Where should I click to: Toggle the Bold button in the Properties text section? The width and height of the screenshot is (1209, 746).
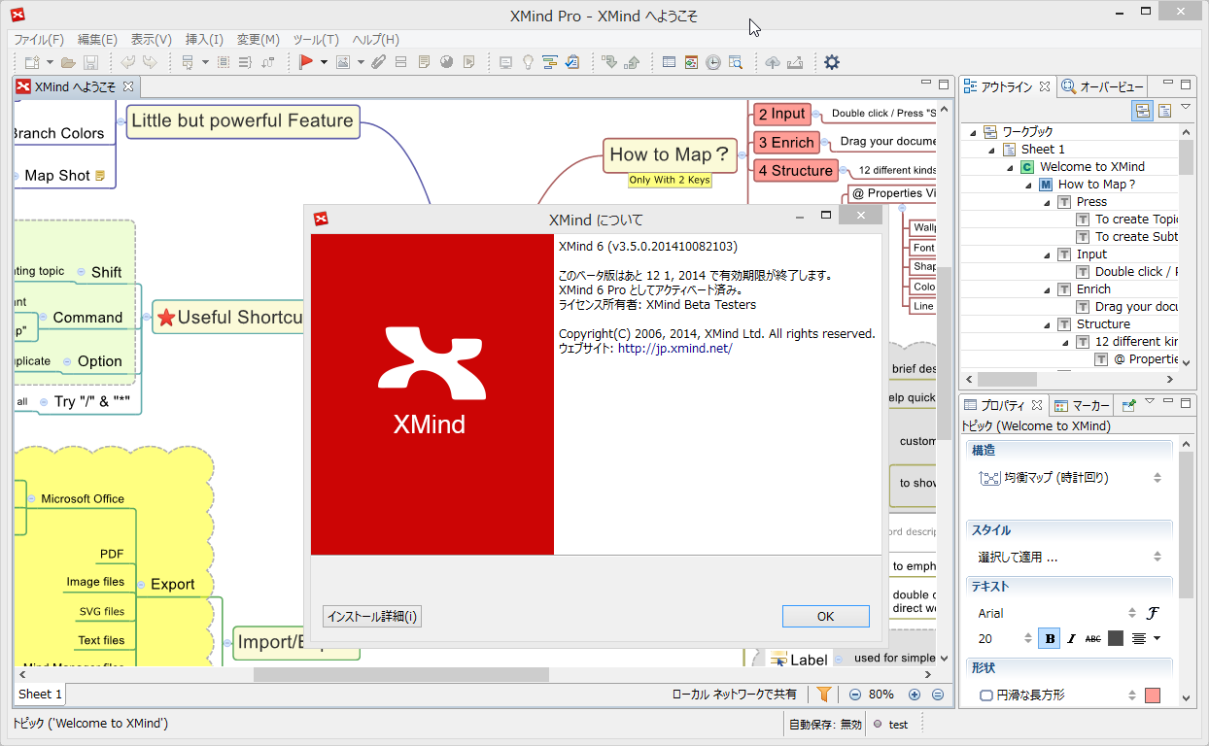[1050, 638]
